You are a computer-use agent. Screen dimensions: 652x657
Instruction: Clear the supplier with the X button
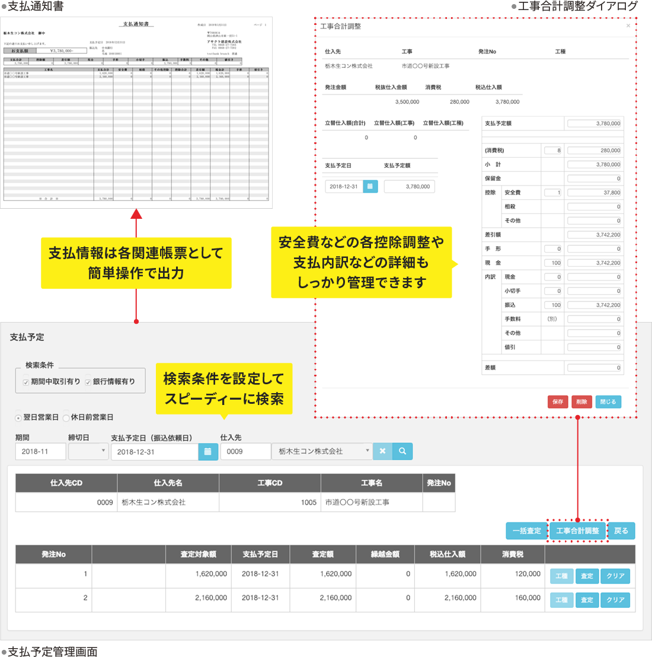(382, 451)
